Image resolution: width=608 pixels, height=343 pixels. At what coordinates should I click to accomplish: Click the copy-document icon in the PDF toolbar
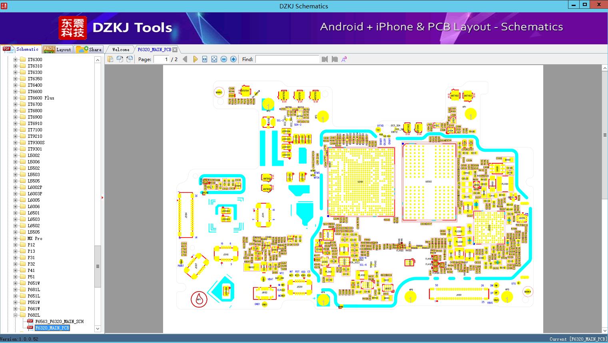click(x=110, y=59)
